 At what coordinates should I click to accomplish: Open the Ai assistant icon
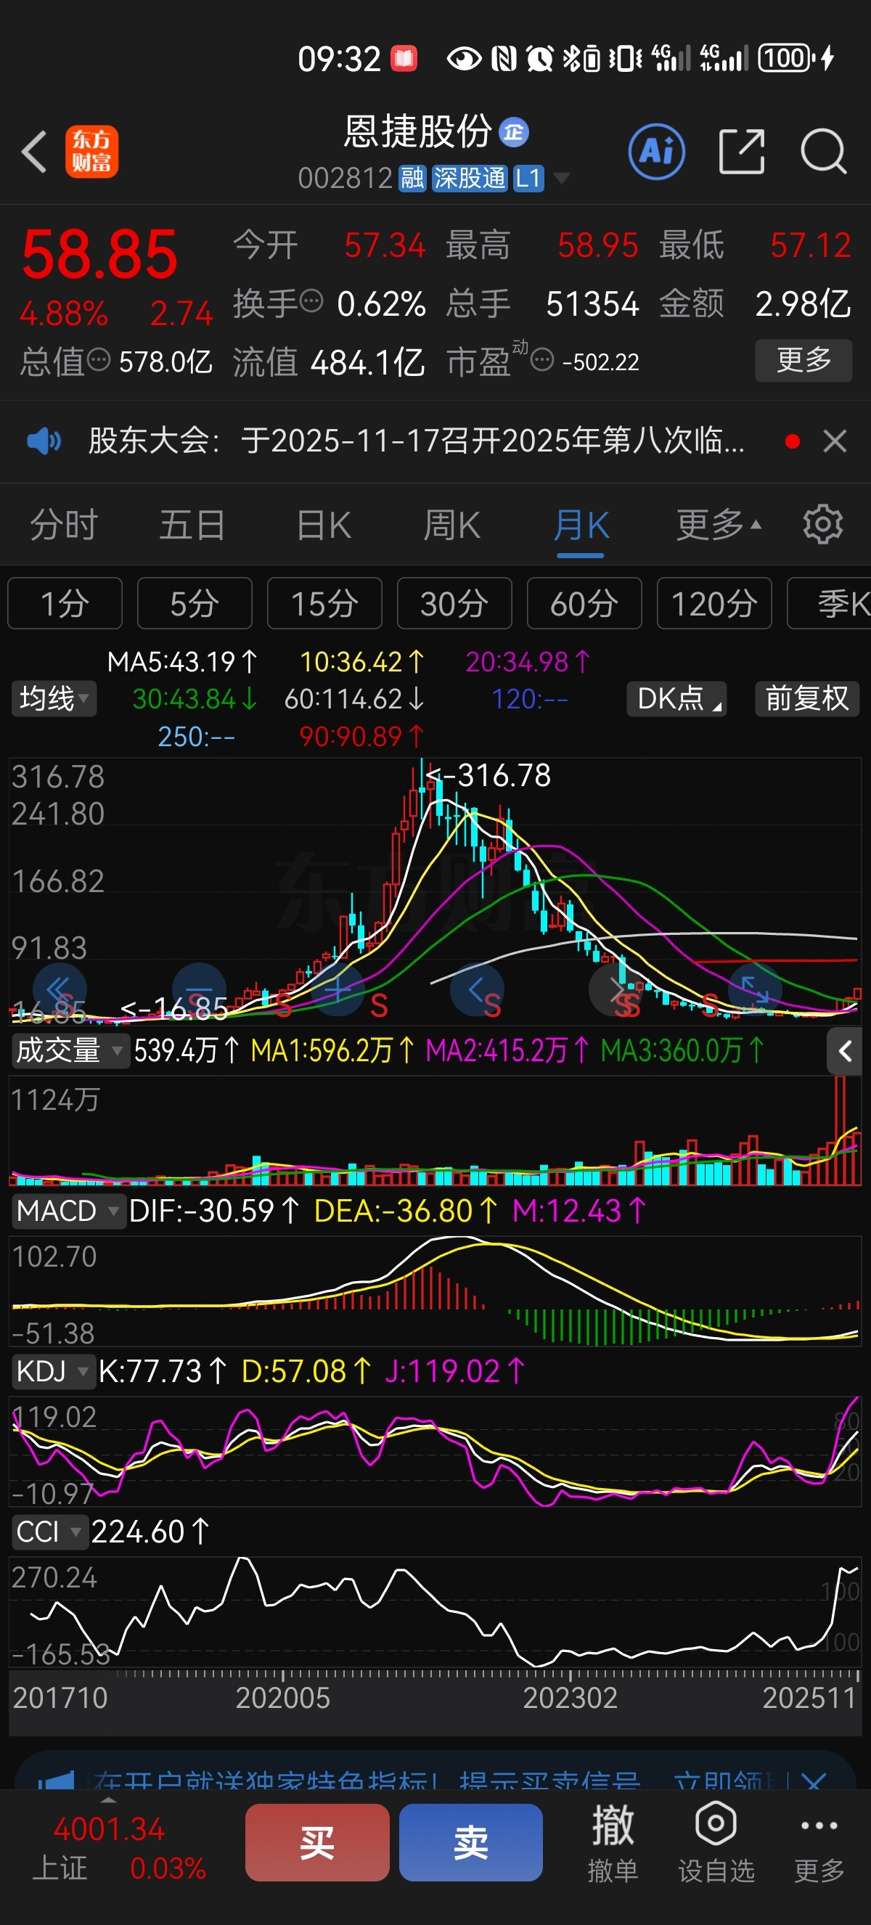[x=657, y=152]
